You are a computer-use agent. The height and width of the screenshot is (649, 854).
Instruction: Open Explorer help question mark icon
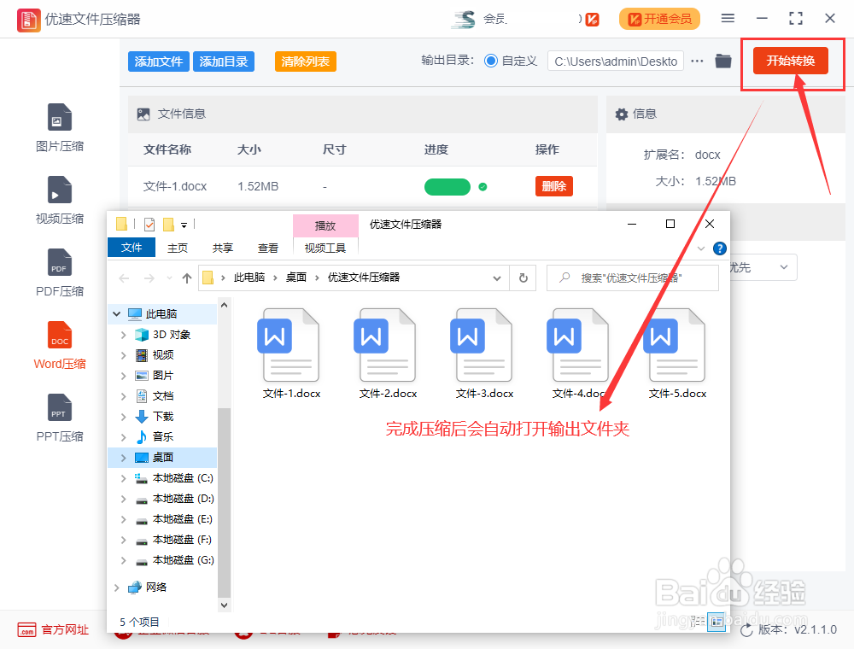point(719,248)
